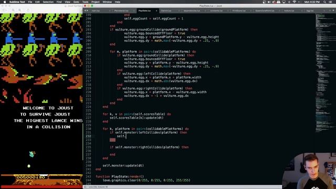Viewport: 336px width, 189px height.
Task: Click the clock showing Mon 4:32 PM
Action: pos(312,2)
